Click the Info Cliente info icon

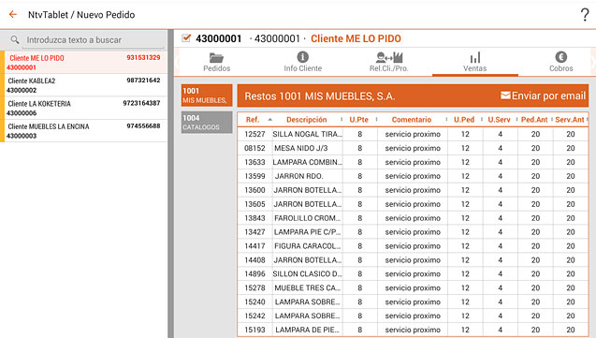click(302, 57)
